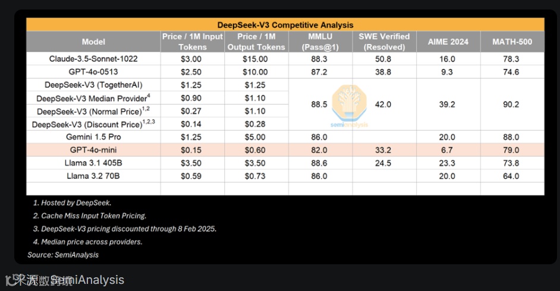Click Llama 3.1 405B's '24.5' SWE score
Screen dimensions: 560x291
click(x=383, y=163)
